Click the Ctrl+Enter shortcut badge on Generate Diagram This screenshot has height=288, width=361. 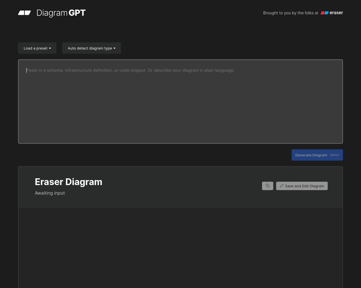point(334,155)
